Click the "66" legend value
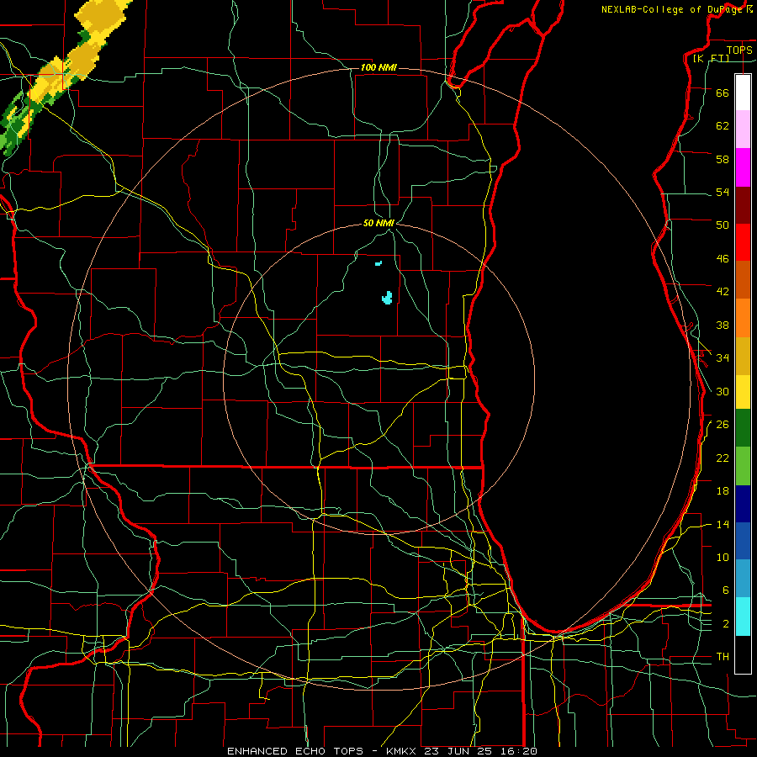 pyautogui.click(x=723, y=93)
